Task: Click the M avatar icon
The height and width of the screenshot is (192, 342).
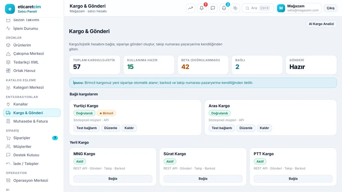Action: pos(281,8)
